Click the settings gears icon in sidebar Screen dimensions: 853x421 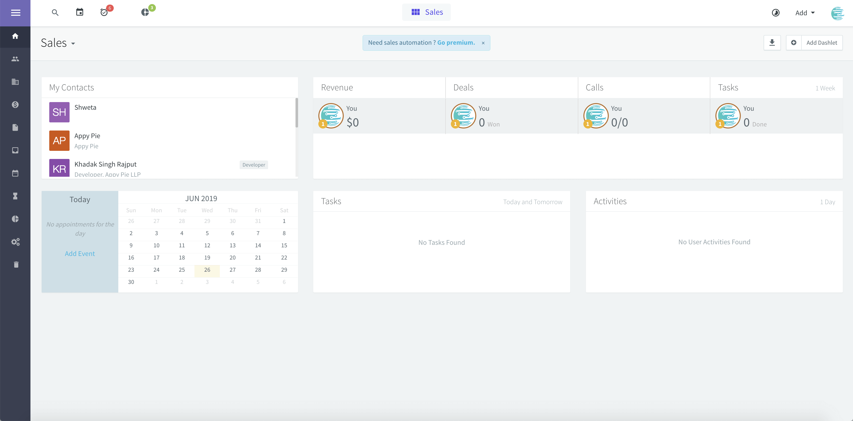[x=15, y=242]
